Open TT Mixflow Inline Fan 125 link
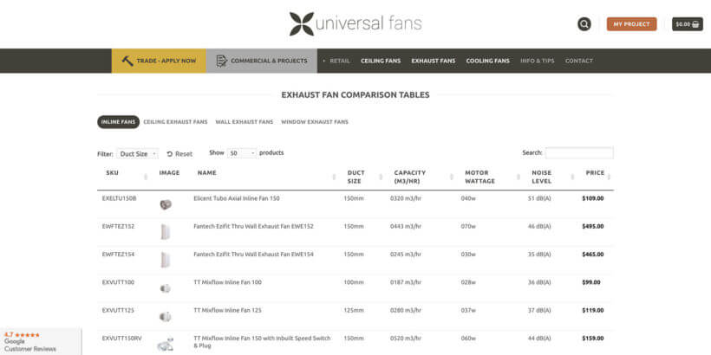The width and height of the screenshot is (711, 355). (x=228, y=311)
